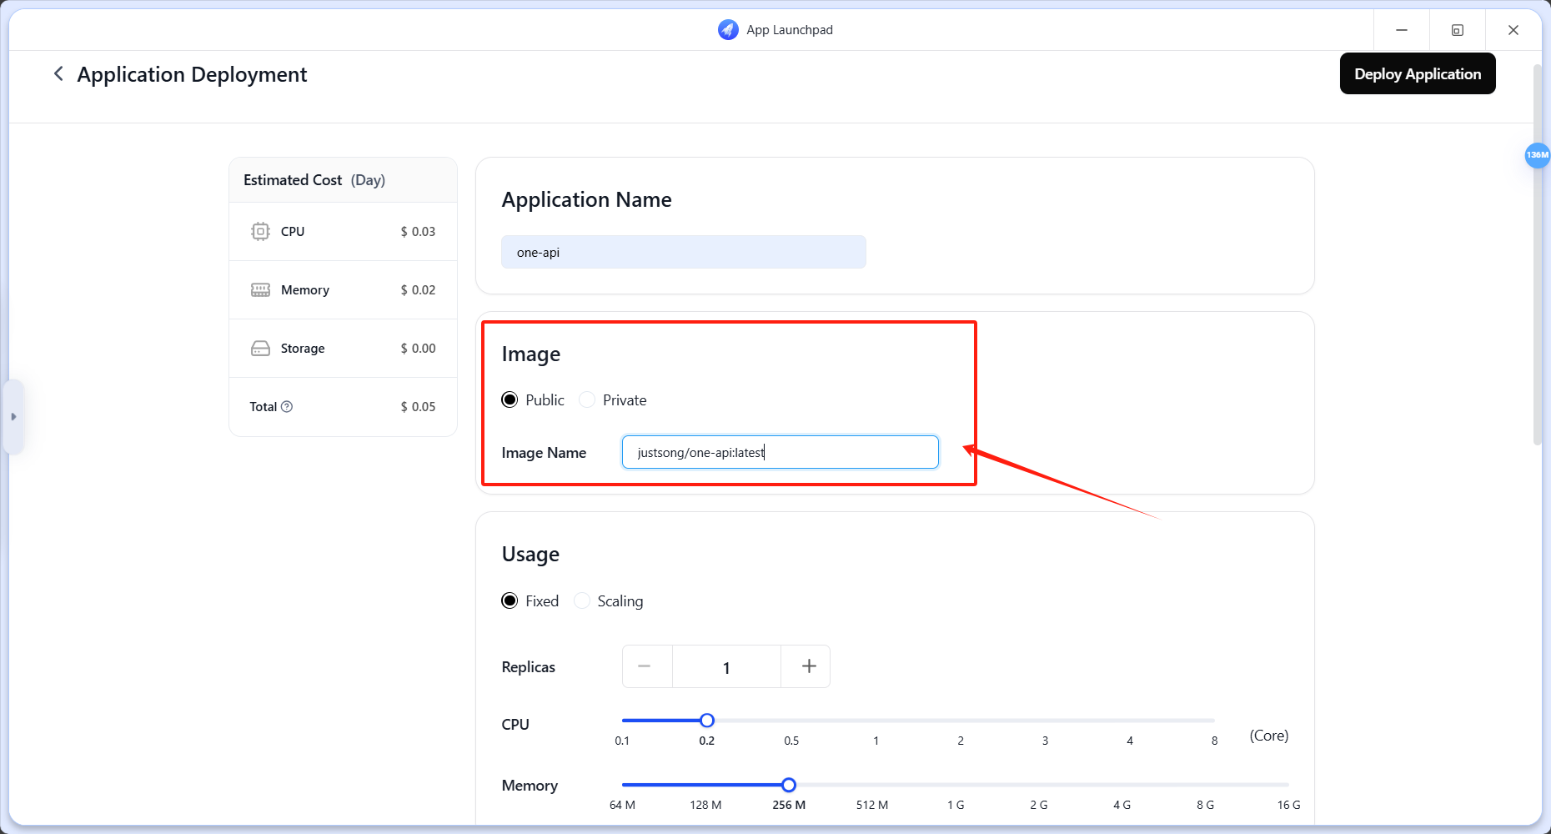Click the Deploy Application button
The width and height of the screenshot is (1551, 834).
(1418, 73)
